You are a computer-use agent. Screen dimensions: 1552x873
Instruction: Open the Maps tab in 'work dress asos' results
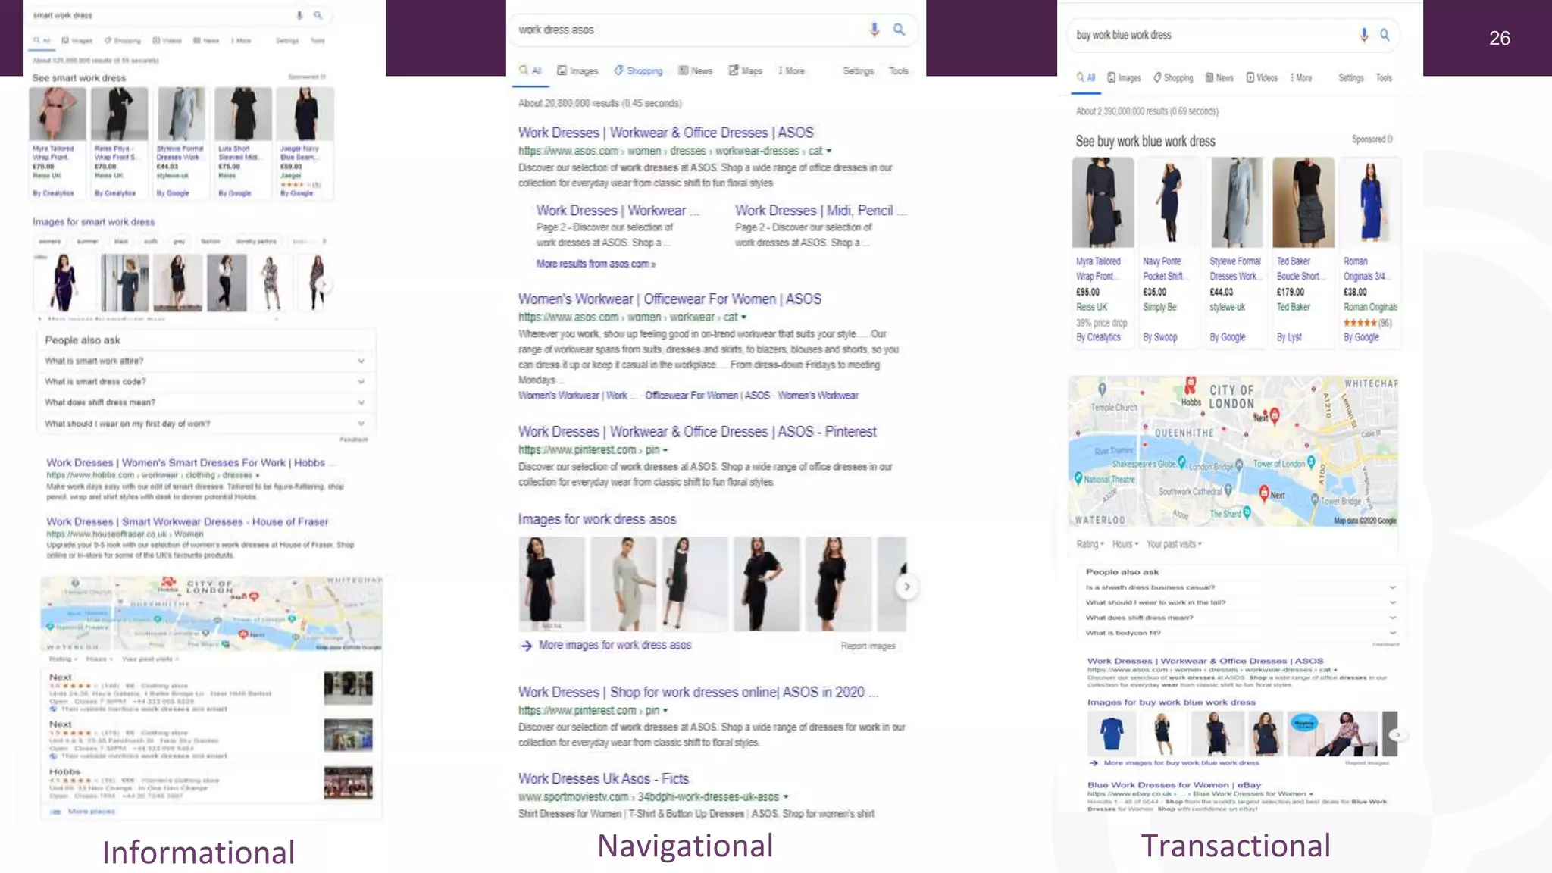coord(746,70)
